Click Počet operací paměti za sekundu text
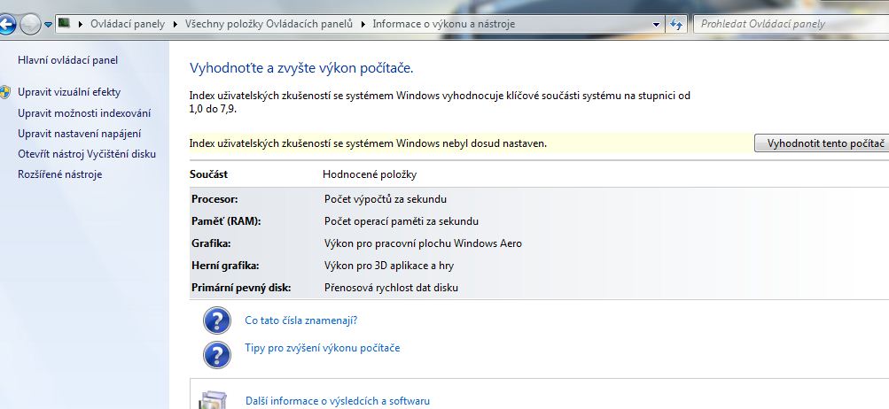Screen dimensions: 889x409 402,221
